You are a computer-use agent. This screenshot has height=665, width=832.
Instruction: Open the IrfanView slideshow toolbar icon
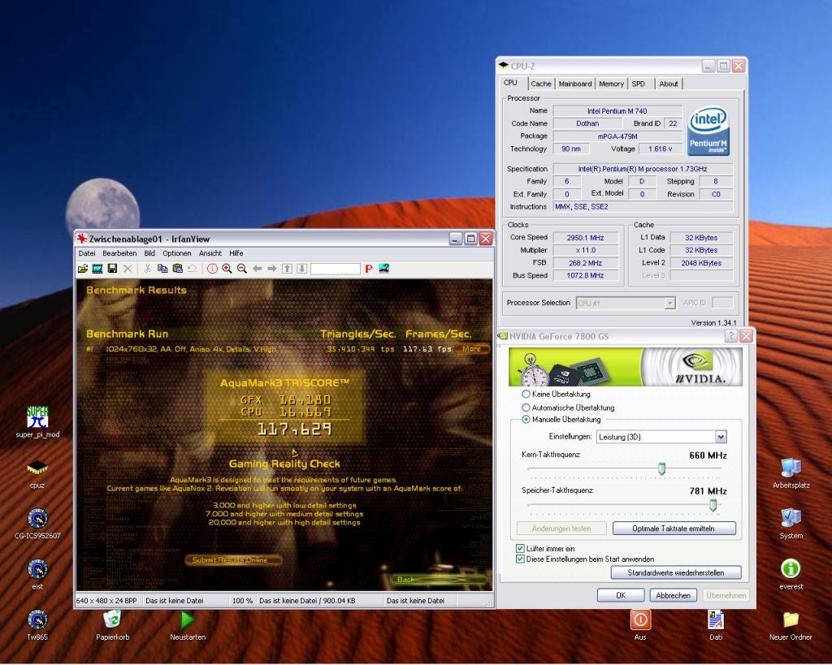(x=97, y=269)
